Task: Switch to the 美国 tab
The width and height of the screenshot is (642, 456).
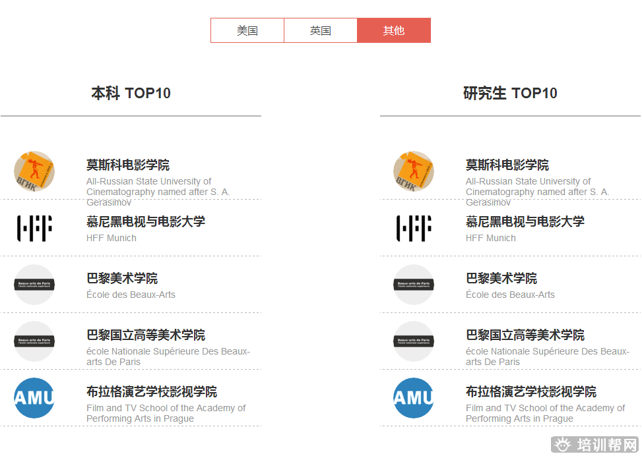Action: (x=247, y=30)
